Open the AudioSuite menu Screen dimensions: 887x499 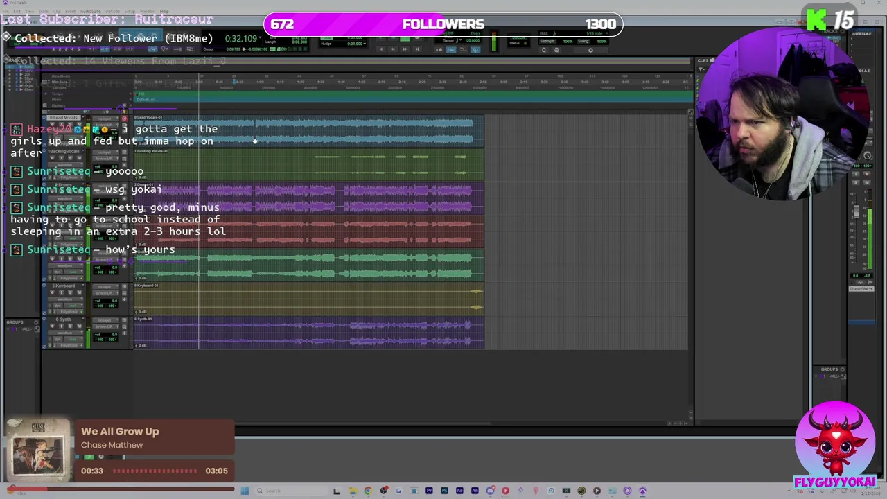tap(90, 11)
